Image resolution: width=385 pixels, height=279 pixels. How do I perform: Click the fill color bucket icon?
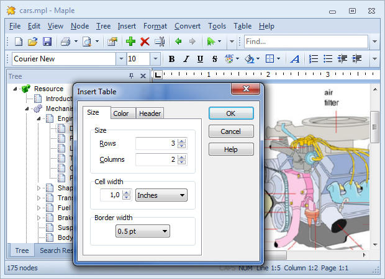pos(250,59)
